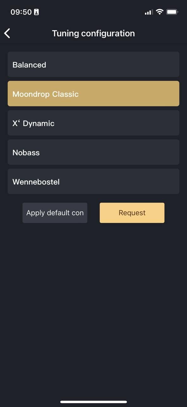Select the Balanced tuning preset
Viewport: 187px width, 407px height.
click(x=93, y=64)
